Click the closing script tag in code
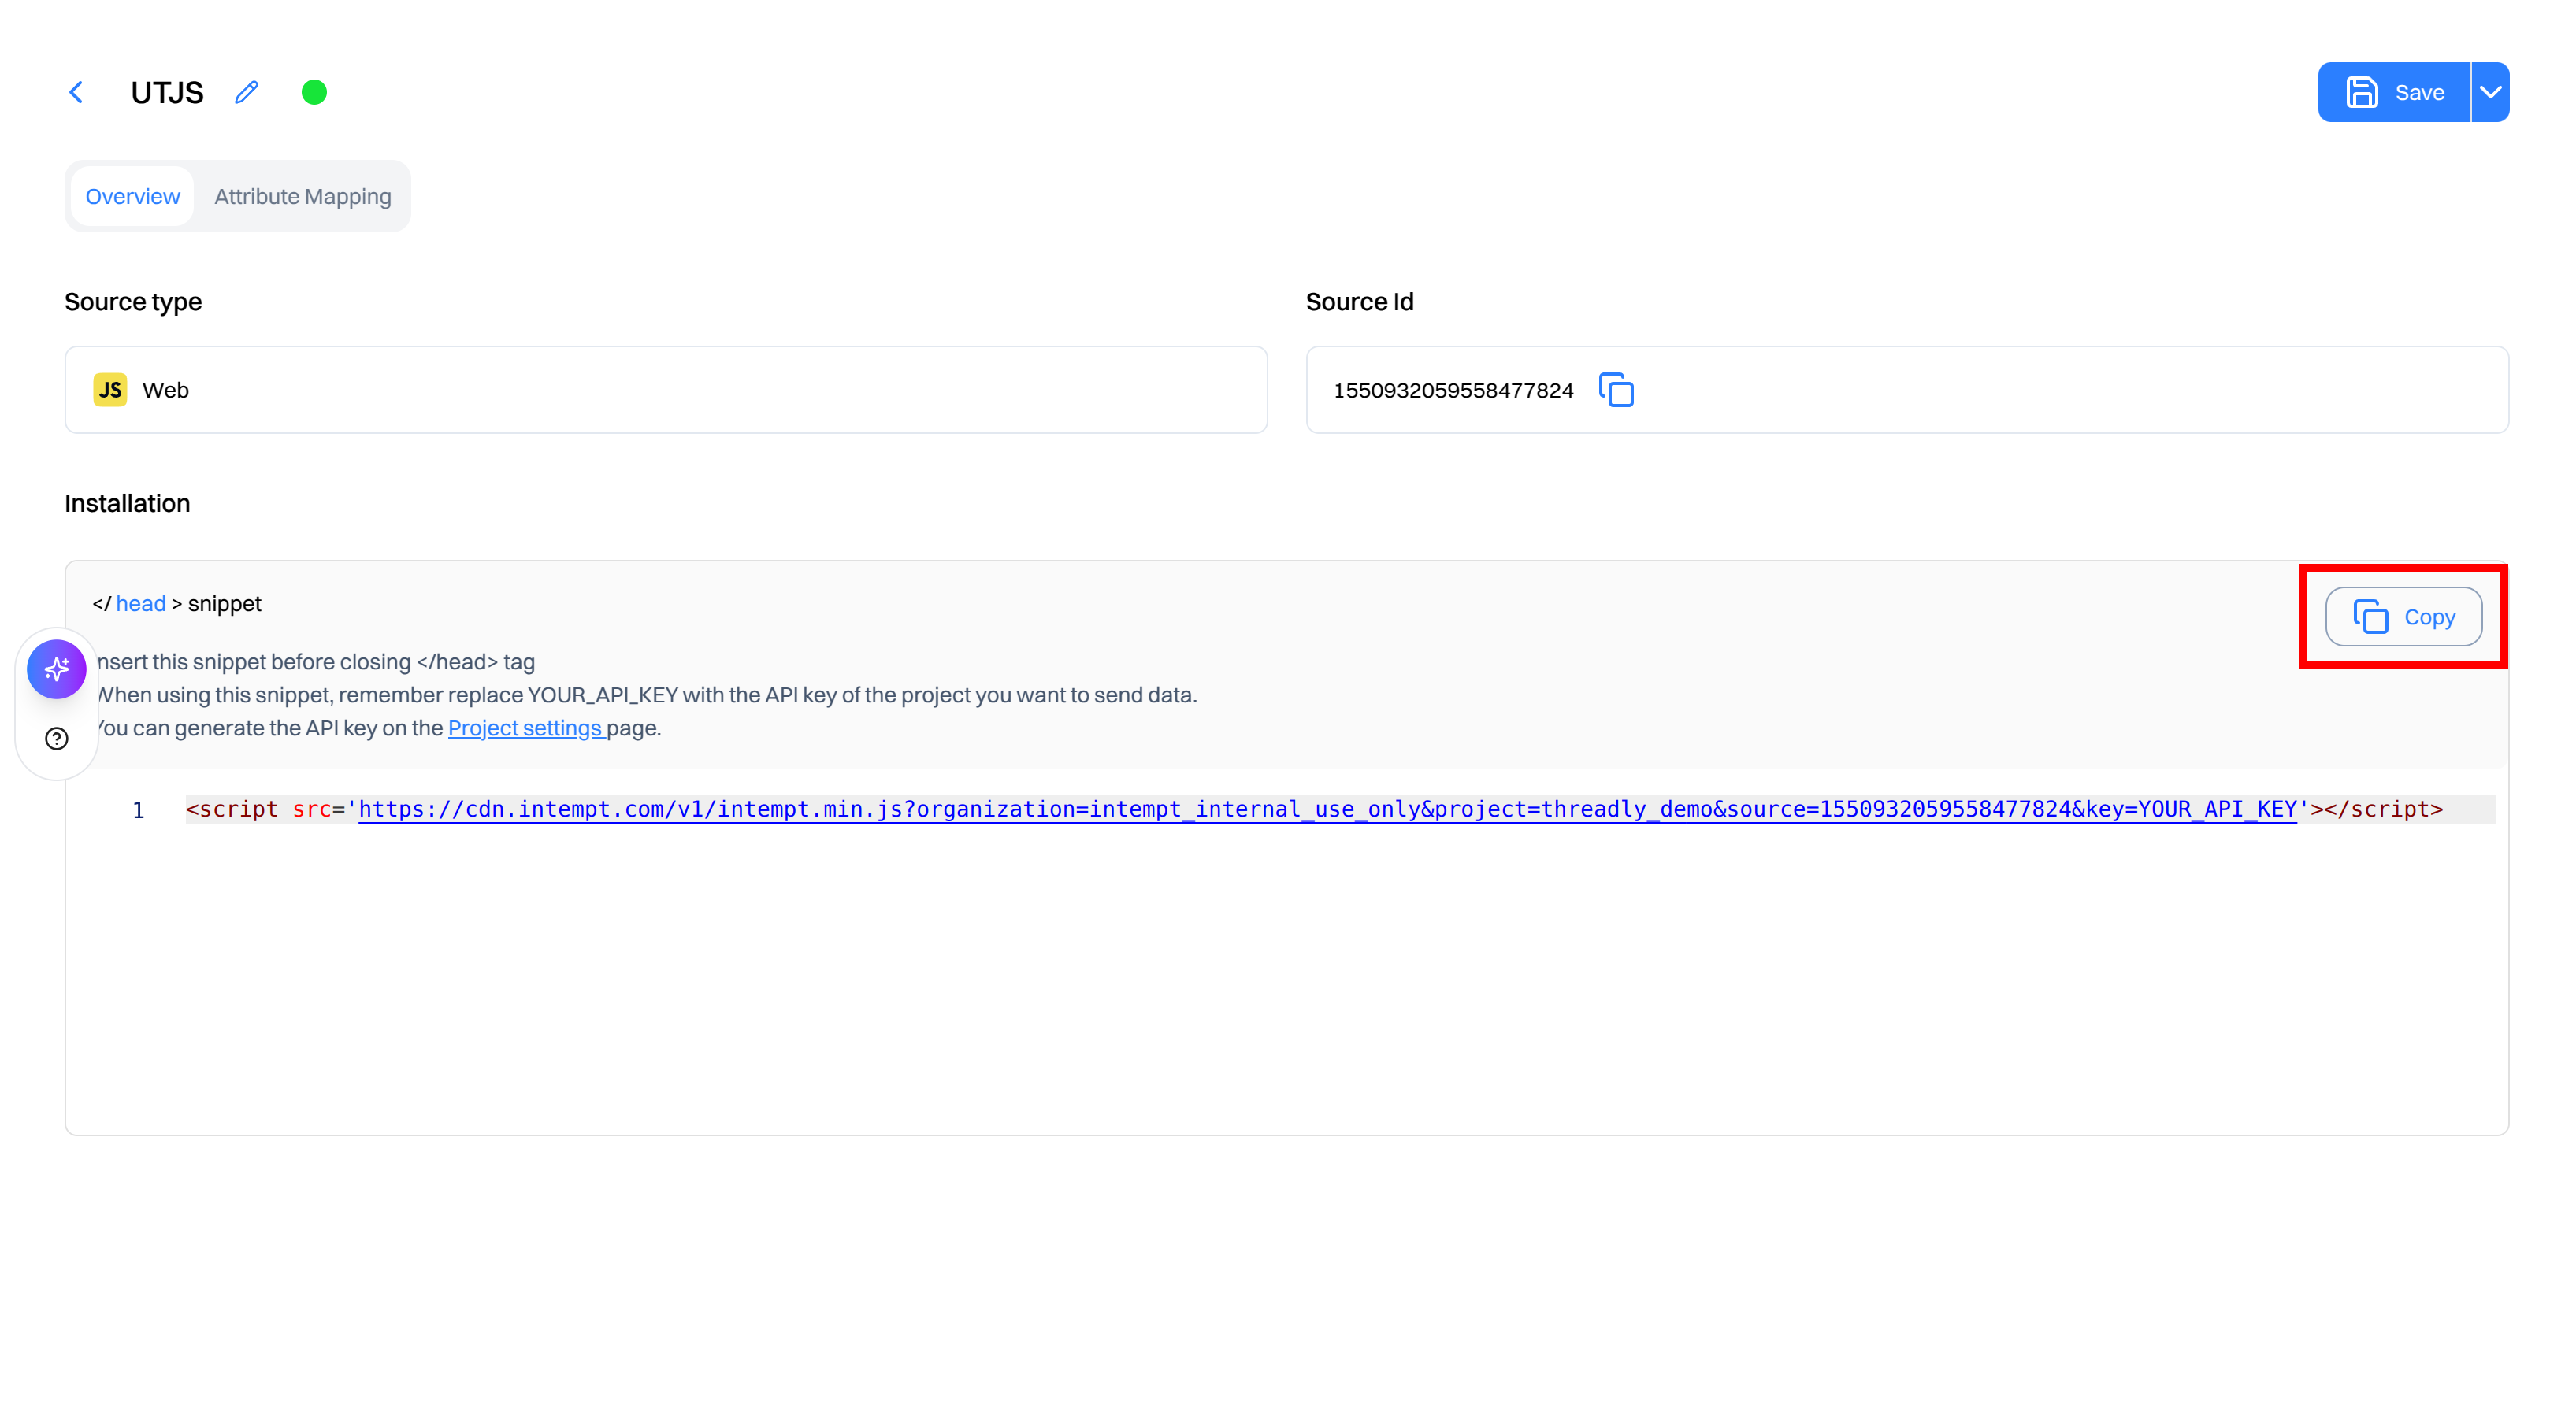The image size is (2576, 1415). tap(2383, 809)
